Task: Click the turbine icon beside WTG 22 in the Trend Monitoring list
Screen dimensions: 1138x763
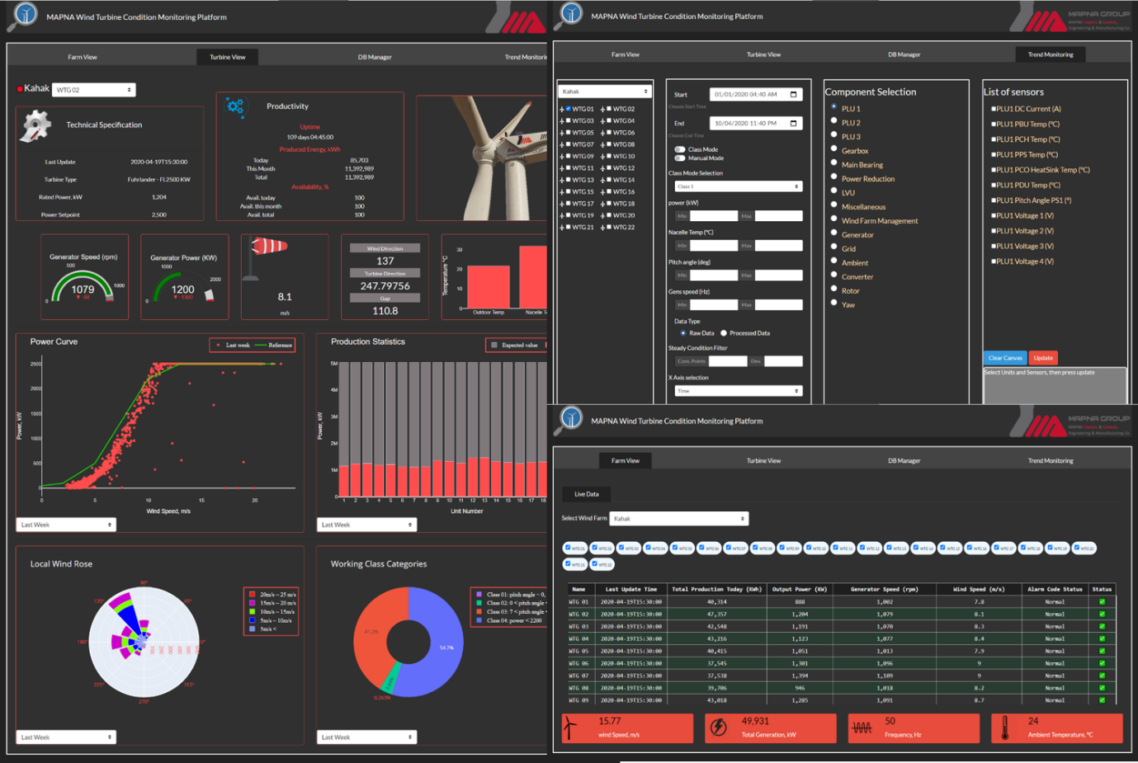Action: [x=603, y=227]
